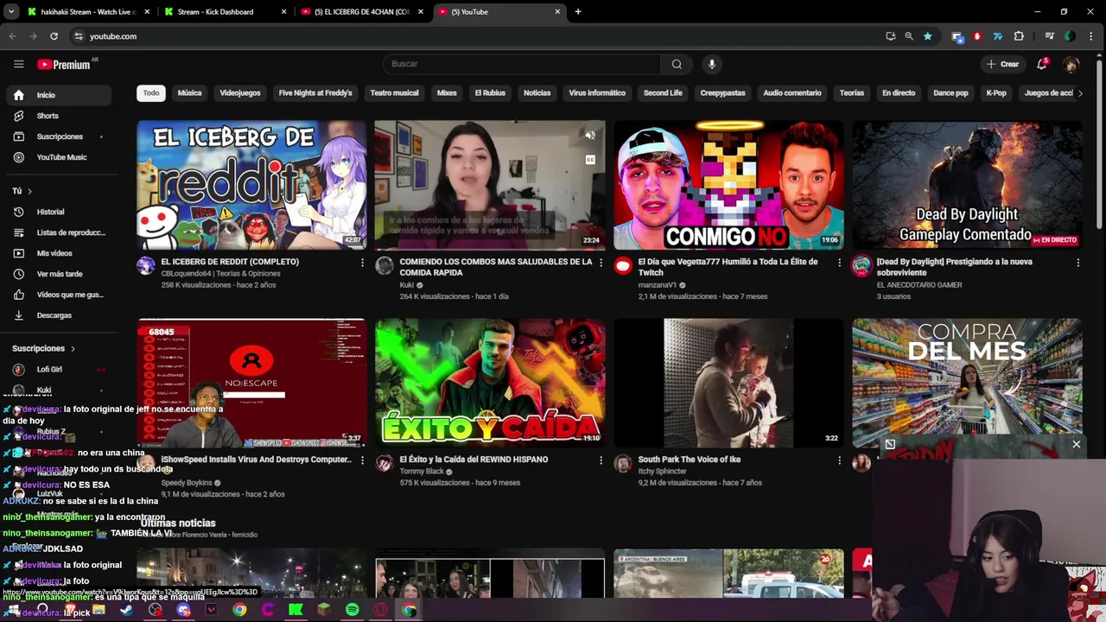
Task: Open options for Vegetta777 video
Action: [839, 263]
